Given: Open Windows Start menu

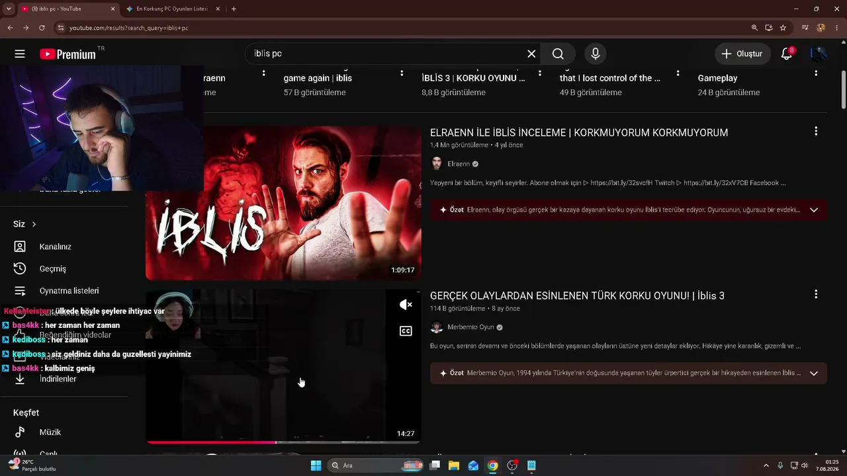Looking at the screenshot, I should coord(316,465).
